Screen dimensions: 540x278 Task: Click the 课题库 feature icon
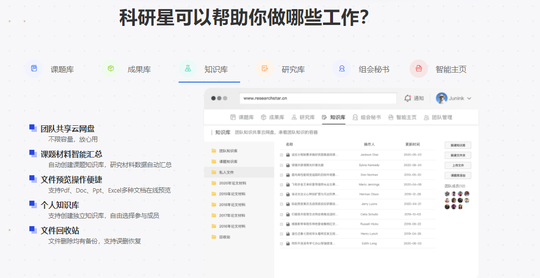(34, 69)
